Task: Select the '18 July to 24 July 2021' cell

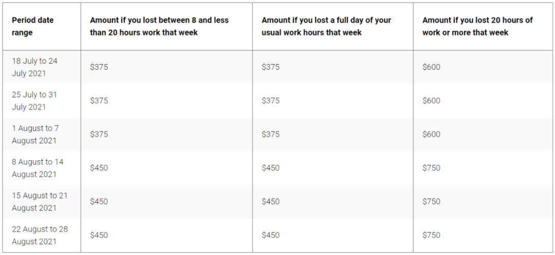Action: click(35, 67)
